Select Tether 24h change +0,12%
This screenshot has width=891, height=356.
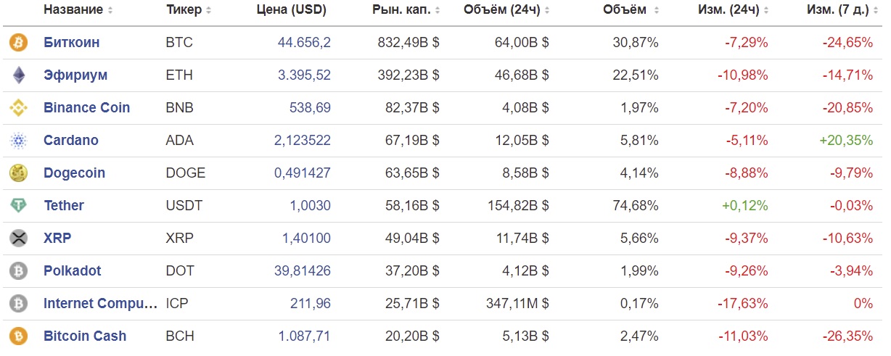pos(744,206)
